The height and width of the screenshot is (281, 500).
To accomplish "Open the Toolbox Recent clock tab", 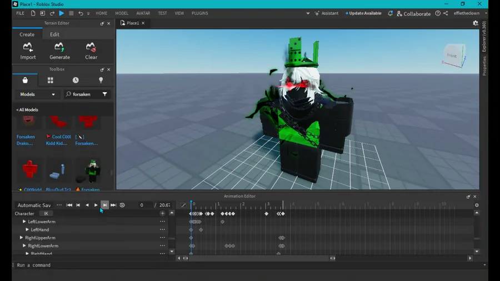I will point(76,81).
